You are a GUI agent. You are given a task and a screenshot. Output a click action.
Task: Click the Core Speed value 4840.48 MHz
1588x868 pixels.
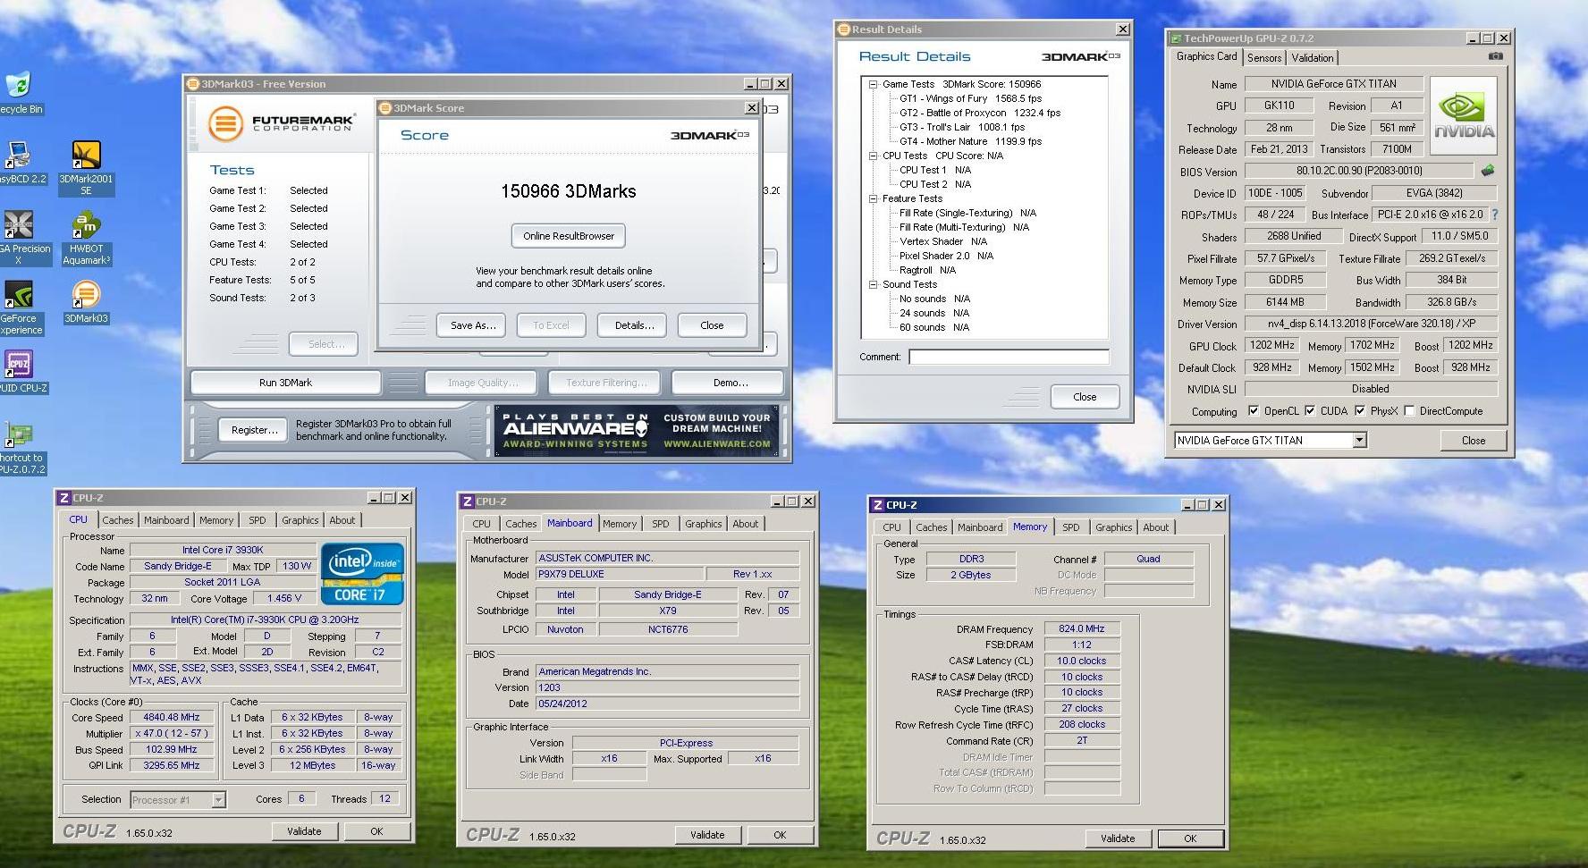coord(172,717)
